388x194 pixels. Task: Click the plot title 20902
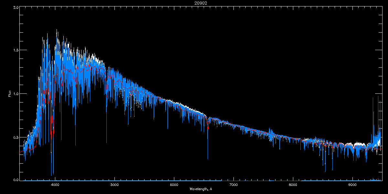click(200, 3)
